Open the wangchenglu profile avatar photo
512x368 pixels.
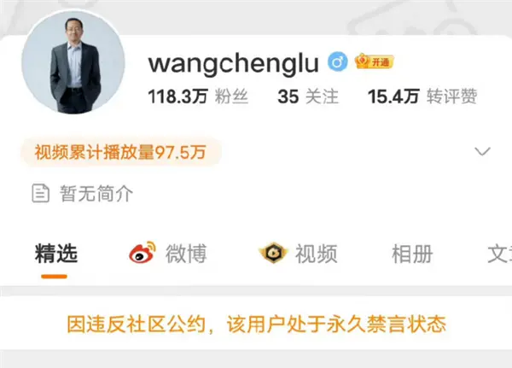[73, 62]
